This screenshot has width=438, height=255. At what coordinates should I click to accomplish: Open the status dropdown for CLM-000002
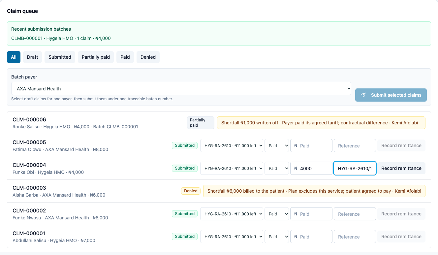pyautogui.click(x=277, y=214)
